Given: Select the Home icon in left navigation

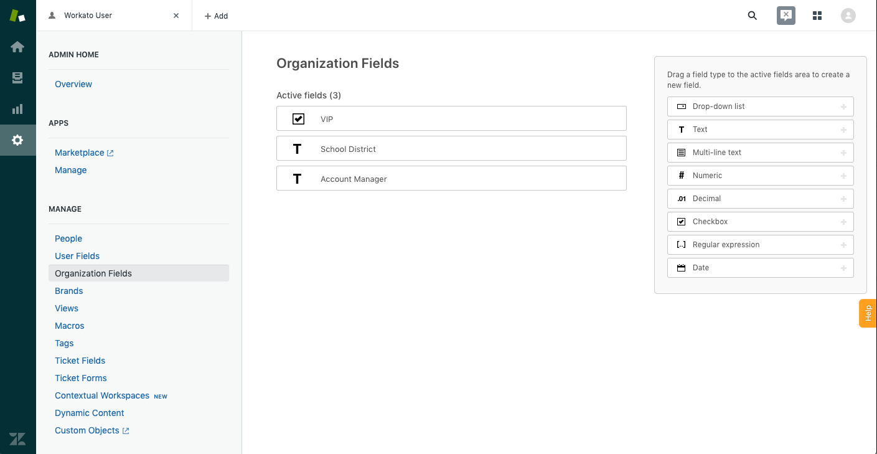Looking at the screenshot, I should 17,47.
